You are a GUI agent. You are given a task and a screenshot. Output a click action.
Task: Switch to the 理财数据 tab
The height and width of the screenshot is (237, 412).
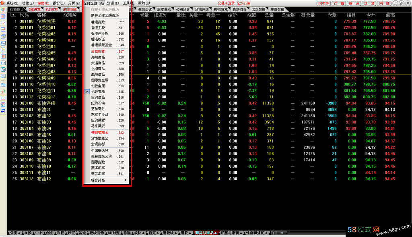[x=278, y=10]
